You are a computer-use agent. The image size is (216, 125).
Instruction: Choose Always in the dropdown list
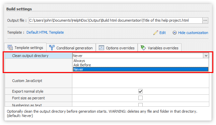point(141,61)
